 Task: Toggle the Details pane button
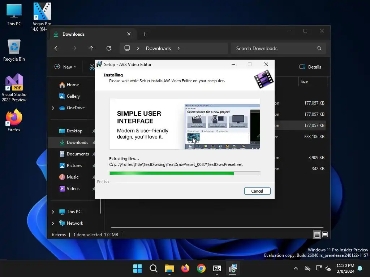(x=310, y=67)
